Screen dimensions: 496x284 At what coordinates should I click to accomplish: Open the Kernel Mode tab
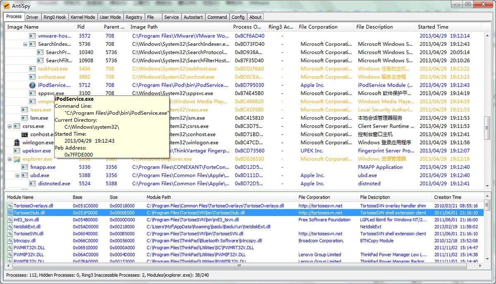coord(83,17)
